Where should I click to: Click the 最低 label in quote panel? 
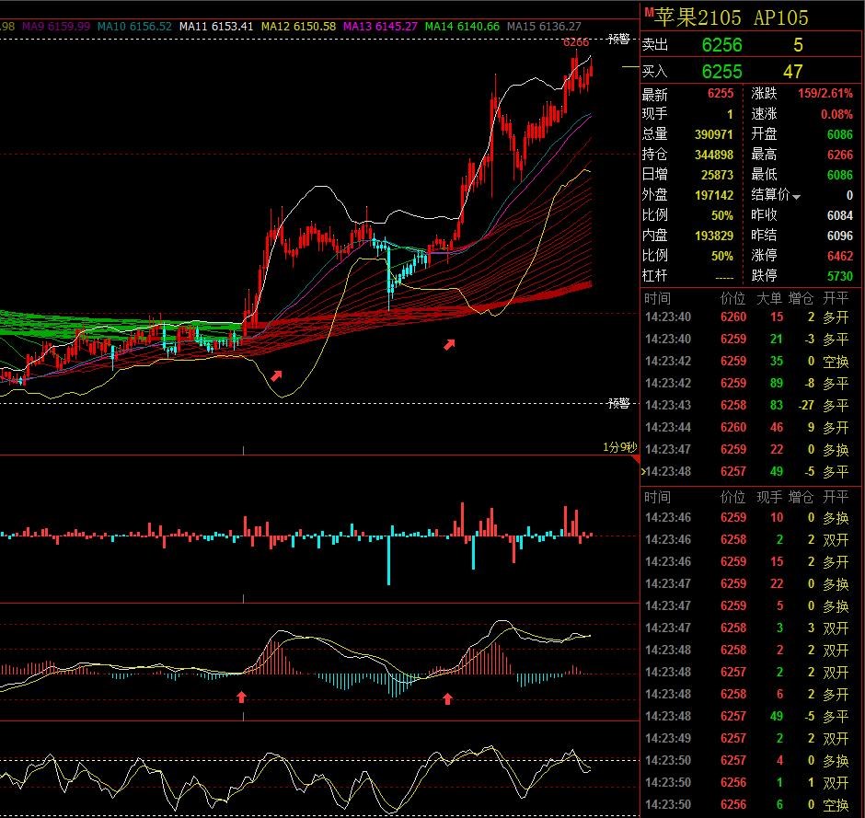point(764,174)
